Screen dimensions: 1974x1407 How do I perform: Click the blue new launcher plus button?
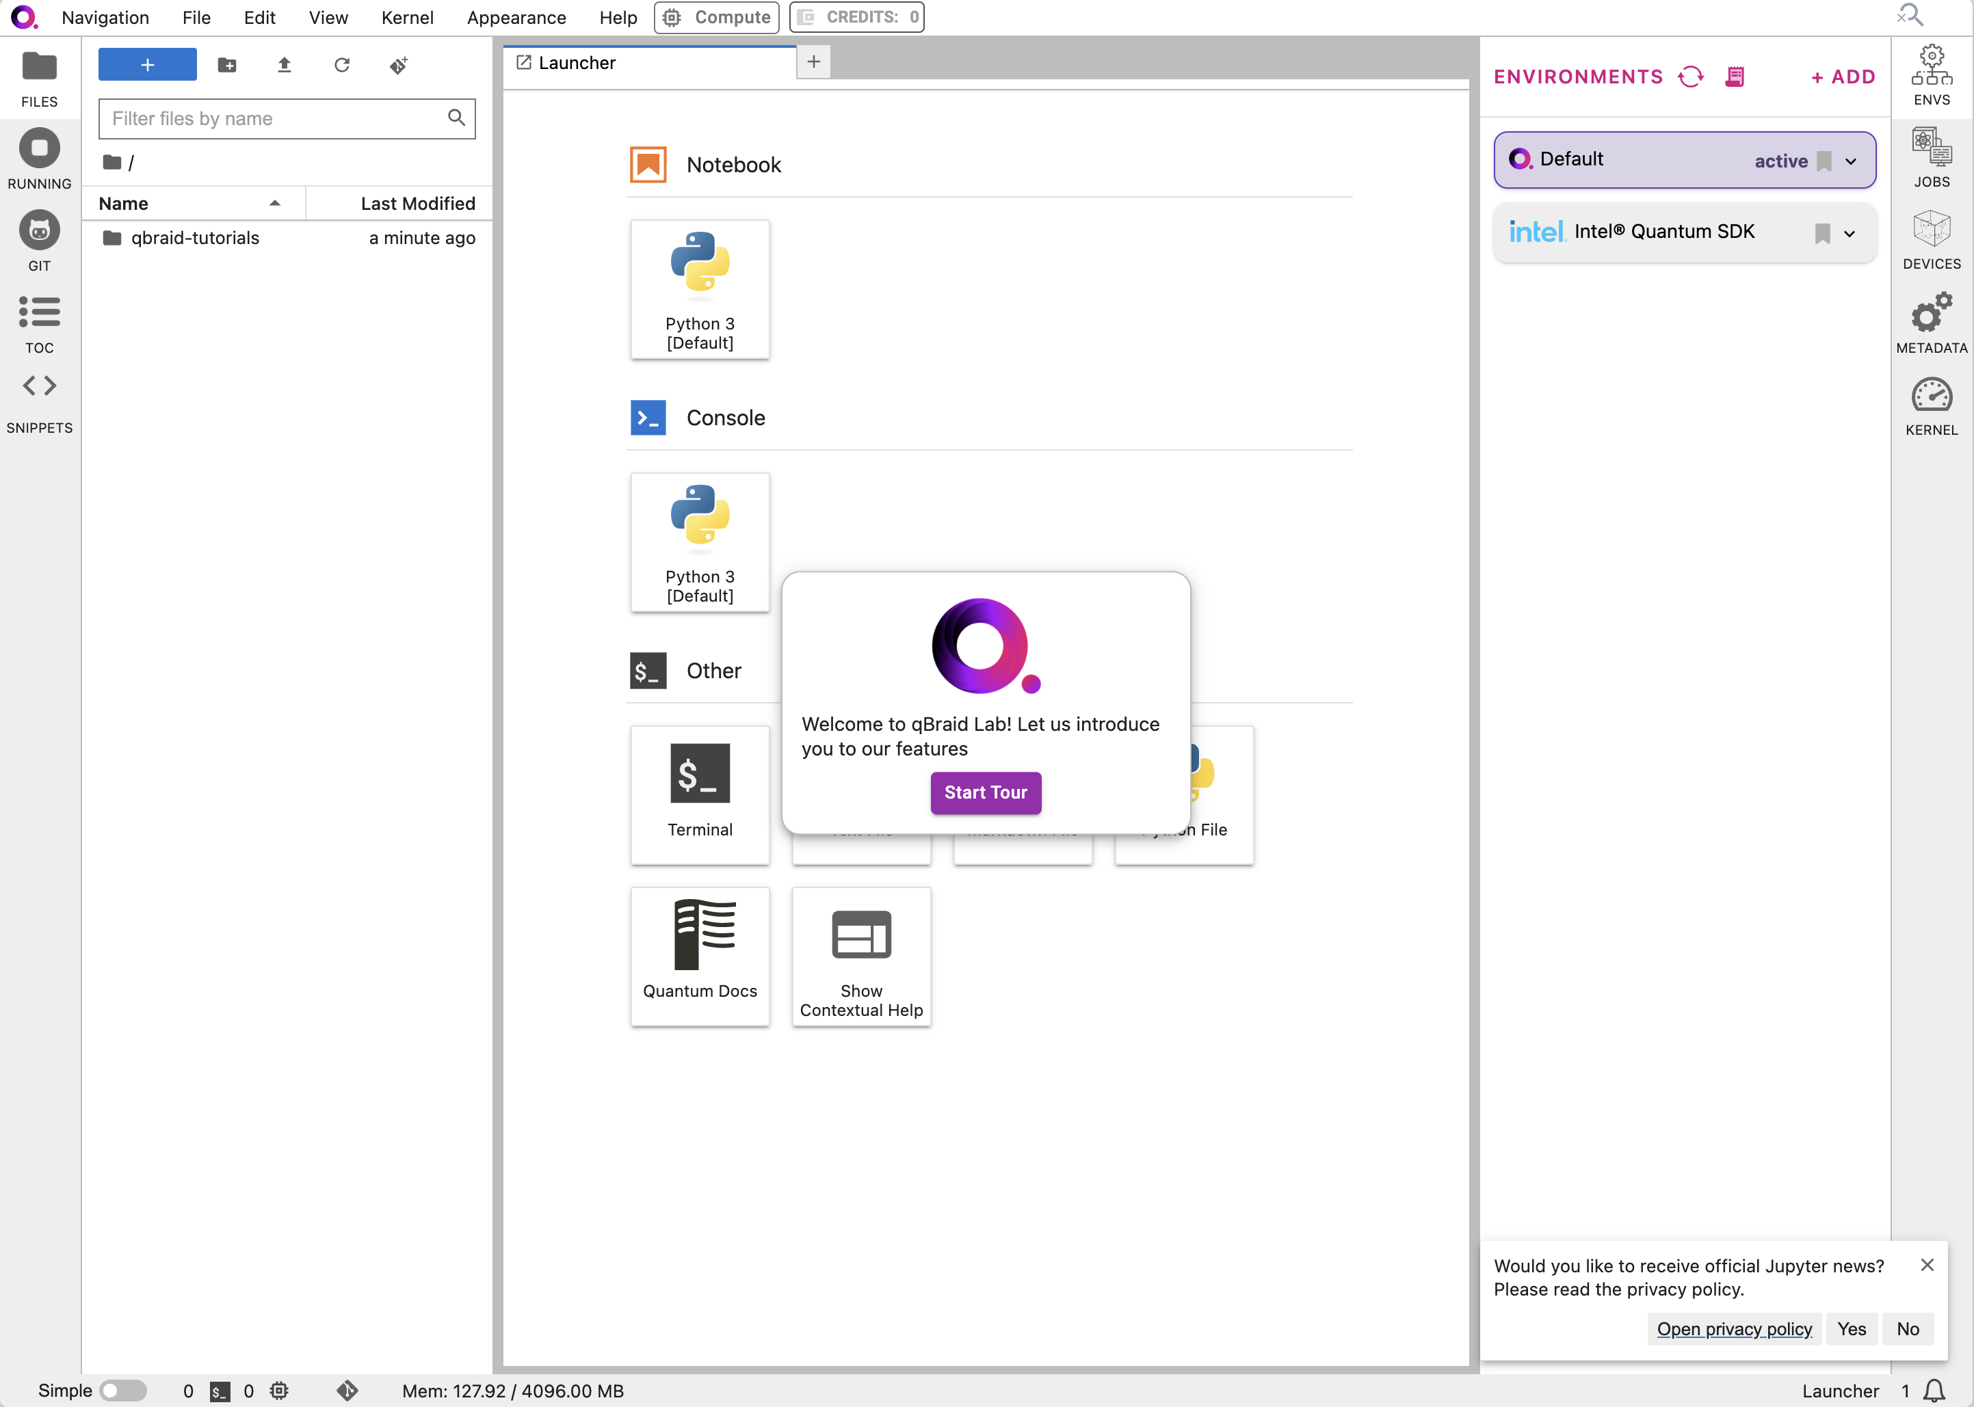pos(147,65)
